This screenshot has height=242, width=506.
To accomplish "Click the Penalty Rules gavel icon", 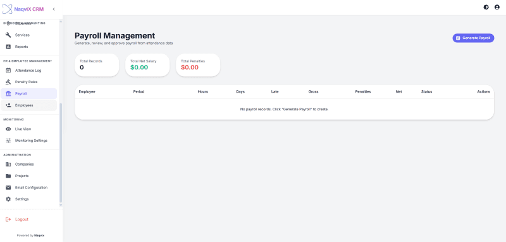I will point(8,82).
